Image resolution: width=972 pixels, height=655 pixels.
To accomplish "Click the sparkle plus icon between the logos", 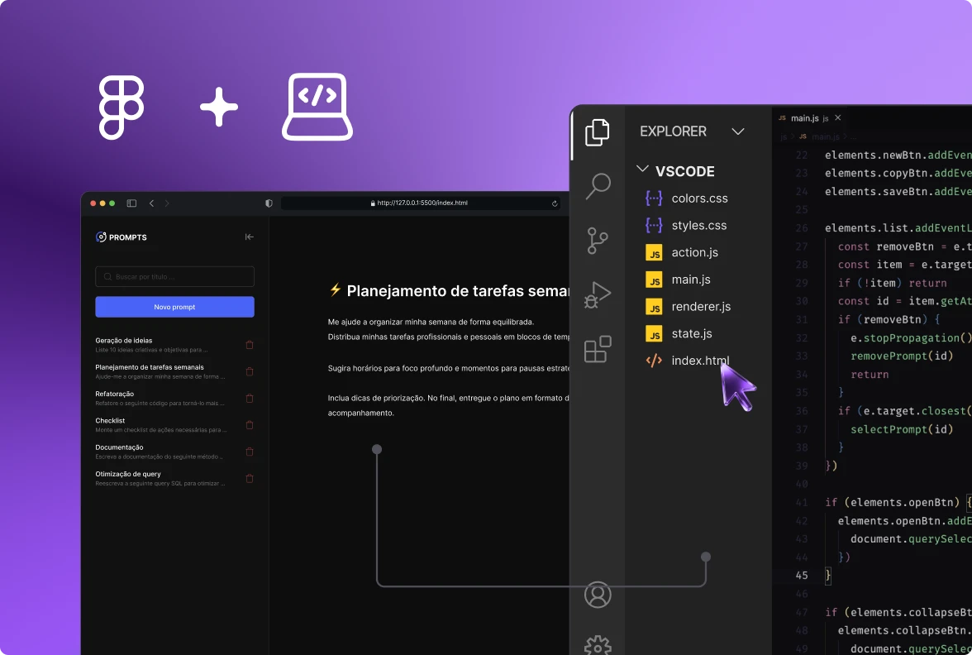I will 219,107.
